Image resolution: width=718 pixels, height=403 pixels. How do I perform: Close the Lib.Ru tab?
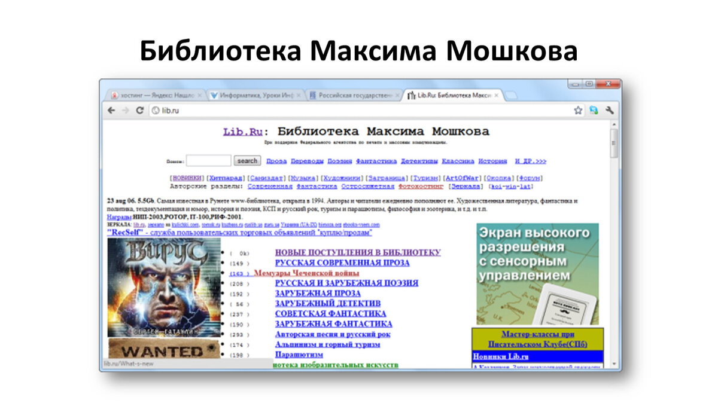(496, 95)
